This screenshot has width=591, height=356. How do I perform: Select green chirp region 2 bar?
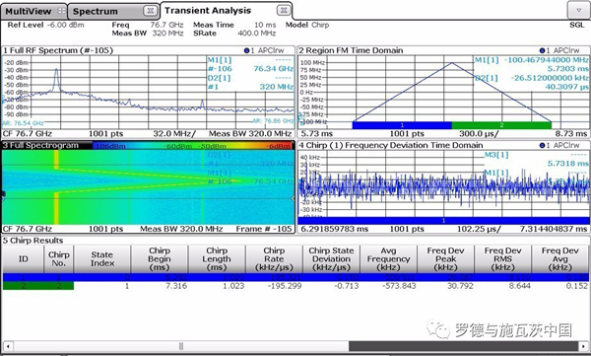tap(501, 125)
